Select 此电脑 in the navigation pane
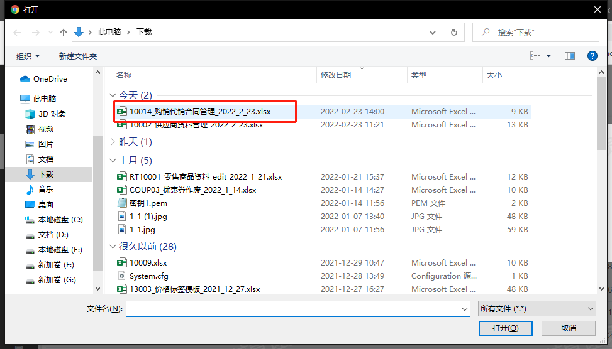The image size is (612, 349). pos(38,99)
